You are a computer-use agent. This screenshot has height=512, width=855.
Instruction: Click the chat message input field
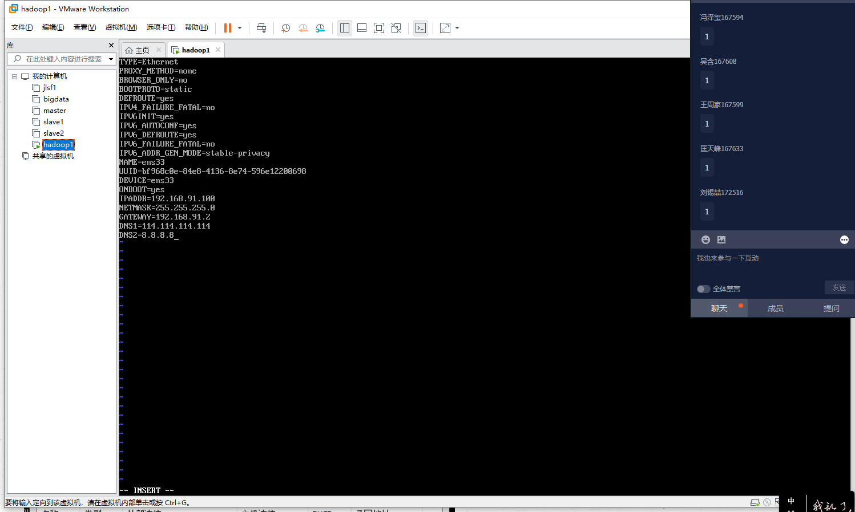773,265
